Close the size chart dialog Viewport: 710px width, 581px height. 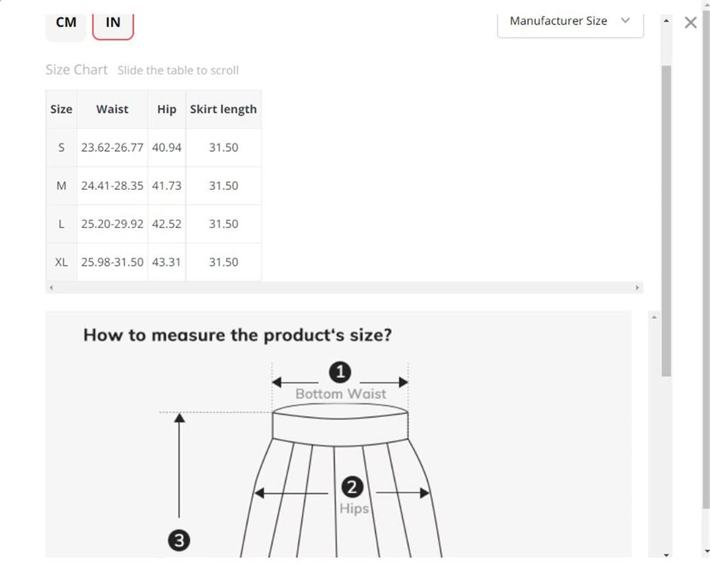pos(690,22)
